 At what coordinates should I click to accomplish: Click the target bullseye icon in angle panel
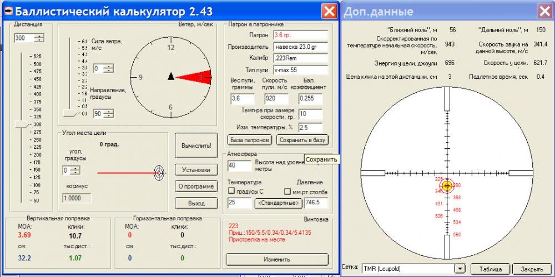[x=159, y=173]
